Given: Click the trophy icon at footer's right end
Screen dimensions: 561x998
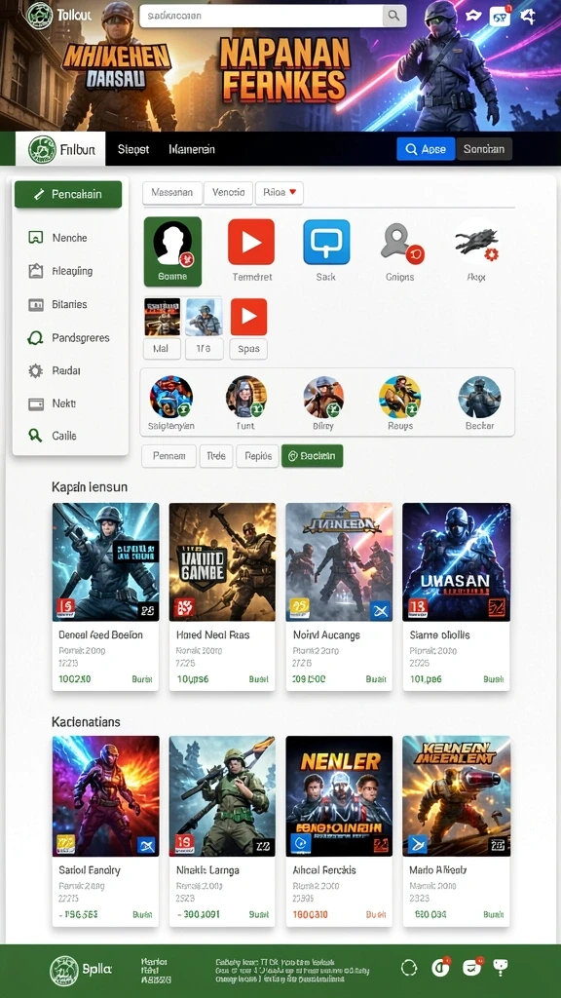Looking at the screenshot, I should click(501, 968).
